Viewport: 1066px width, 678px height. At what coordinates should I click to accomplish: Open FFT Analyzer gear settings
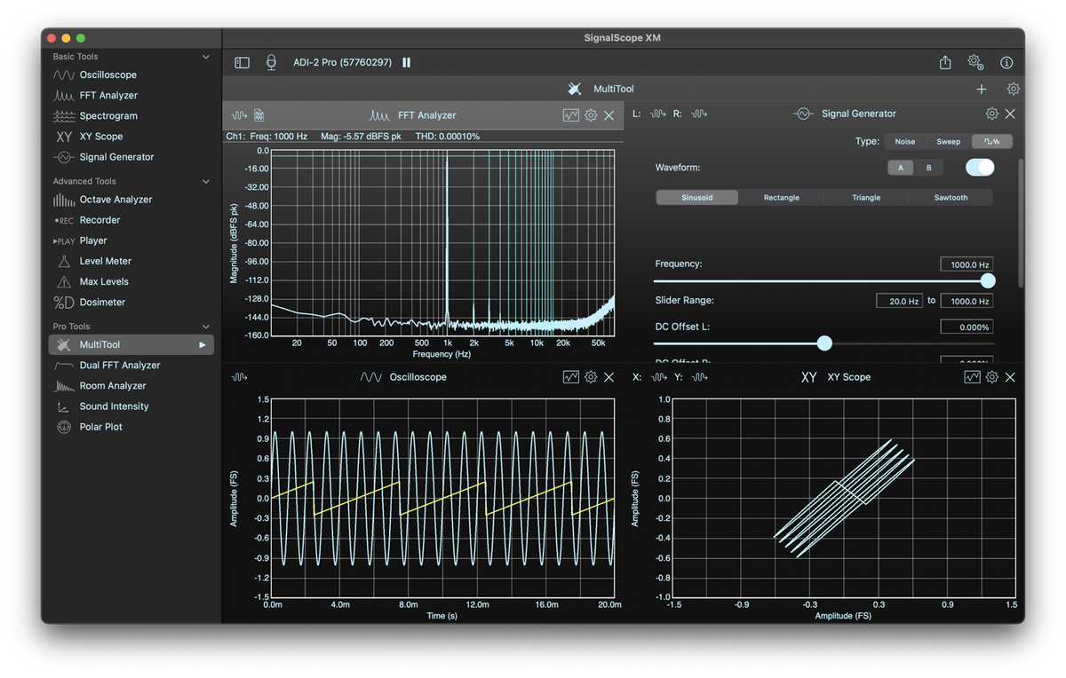[591, 115]
